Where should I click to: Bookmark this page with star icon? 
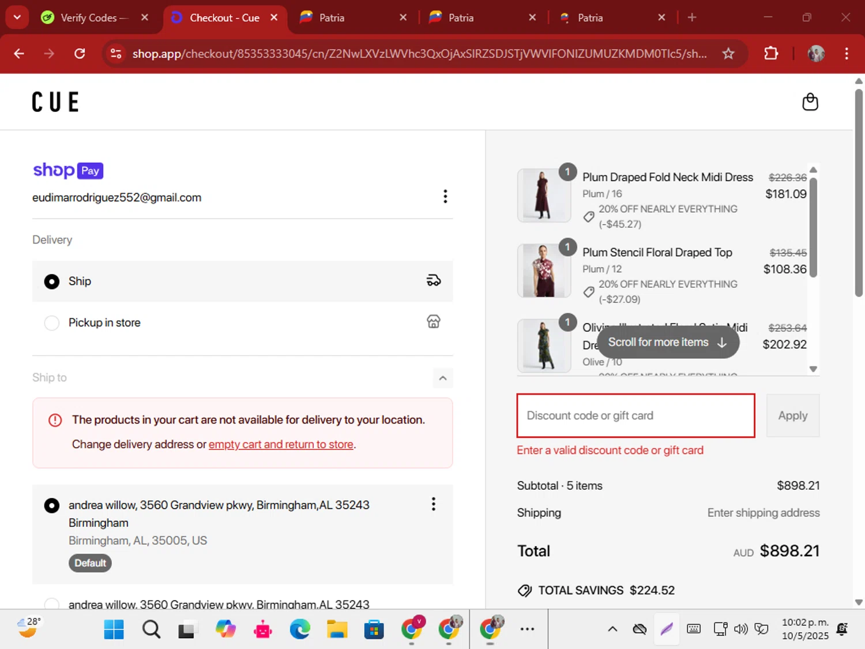coord(728,54)
